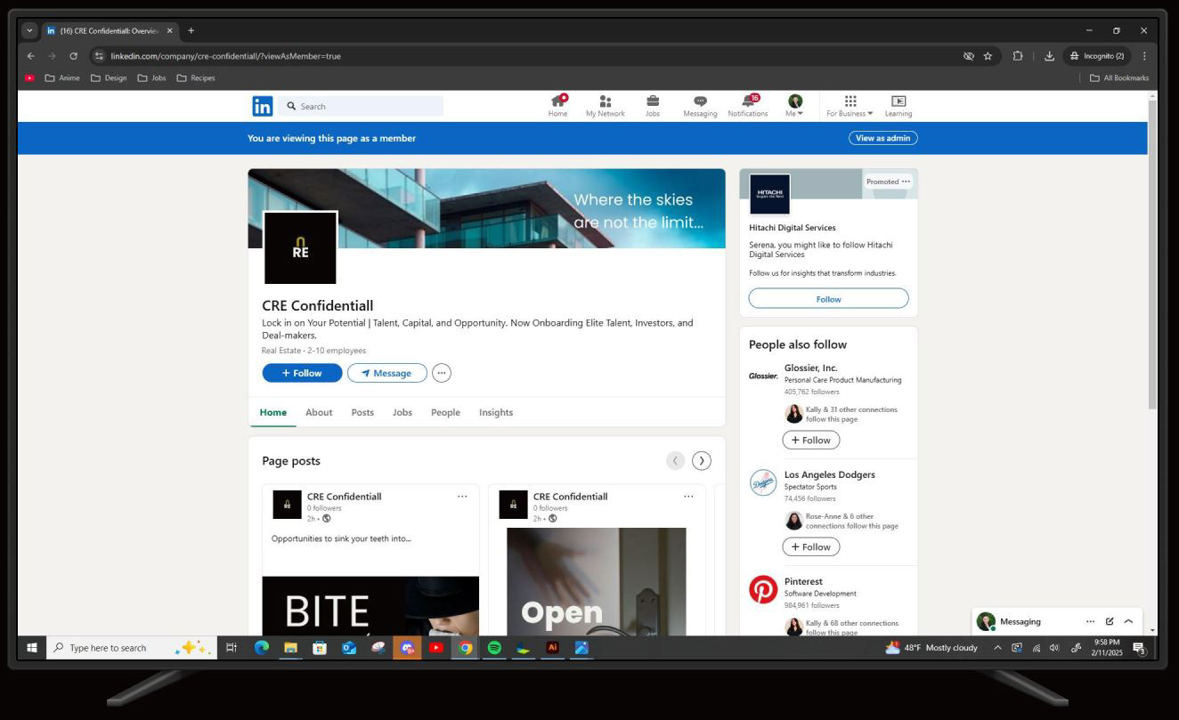Open the Recipes bookmarks folder

(x=196, y=78)
